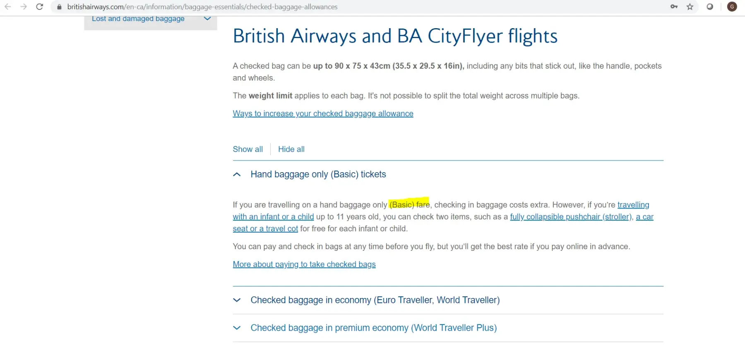Open Ways to increase checked baggage allowance
The image size is (745, 346).
pos(323,114)
